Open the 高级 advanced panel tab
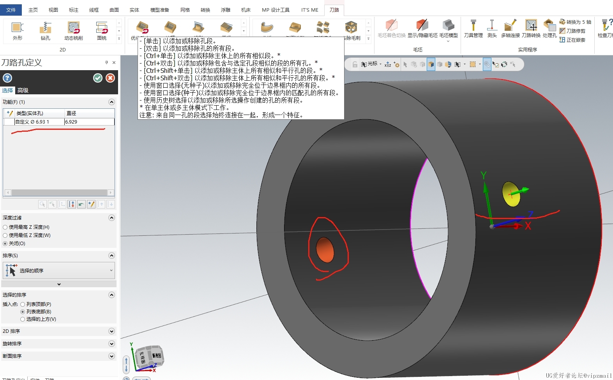 (x=23, y=90)
